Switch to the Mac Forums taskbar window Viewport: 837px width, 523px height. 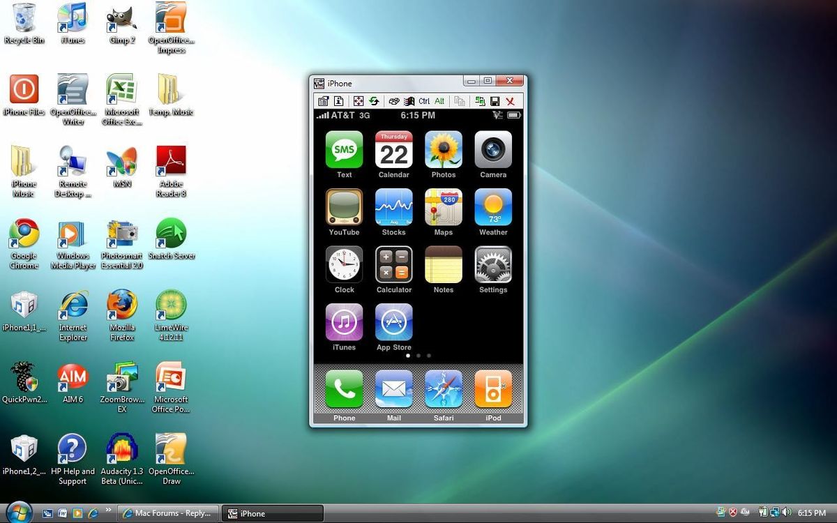point(167,513)
